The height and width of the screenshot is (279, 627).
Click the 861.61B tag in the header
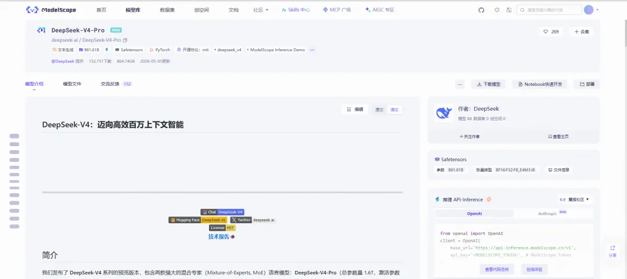(89, 50)
